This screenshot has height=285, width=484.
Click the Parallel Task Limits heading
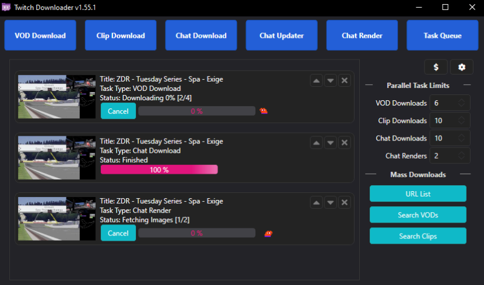(x=418, y=86)
